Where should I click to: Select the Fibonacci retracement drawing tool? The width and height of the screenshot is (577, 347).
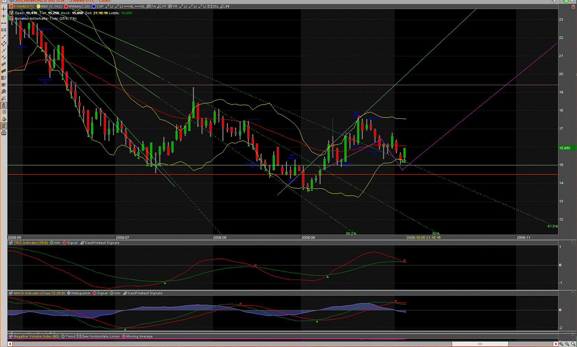pos(4,85)
